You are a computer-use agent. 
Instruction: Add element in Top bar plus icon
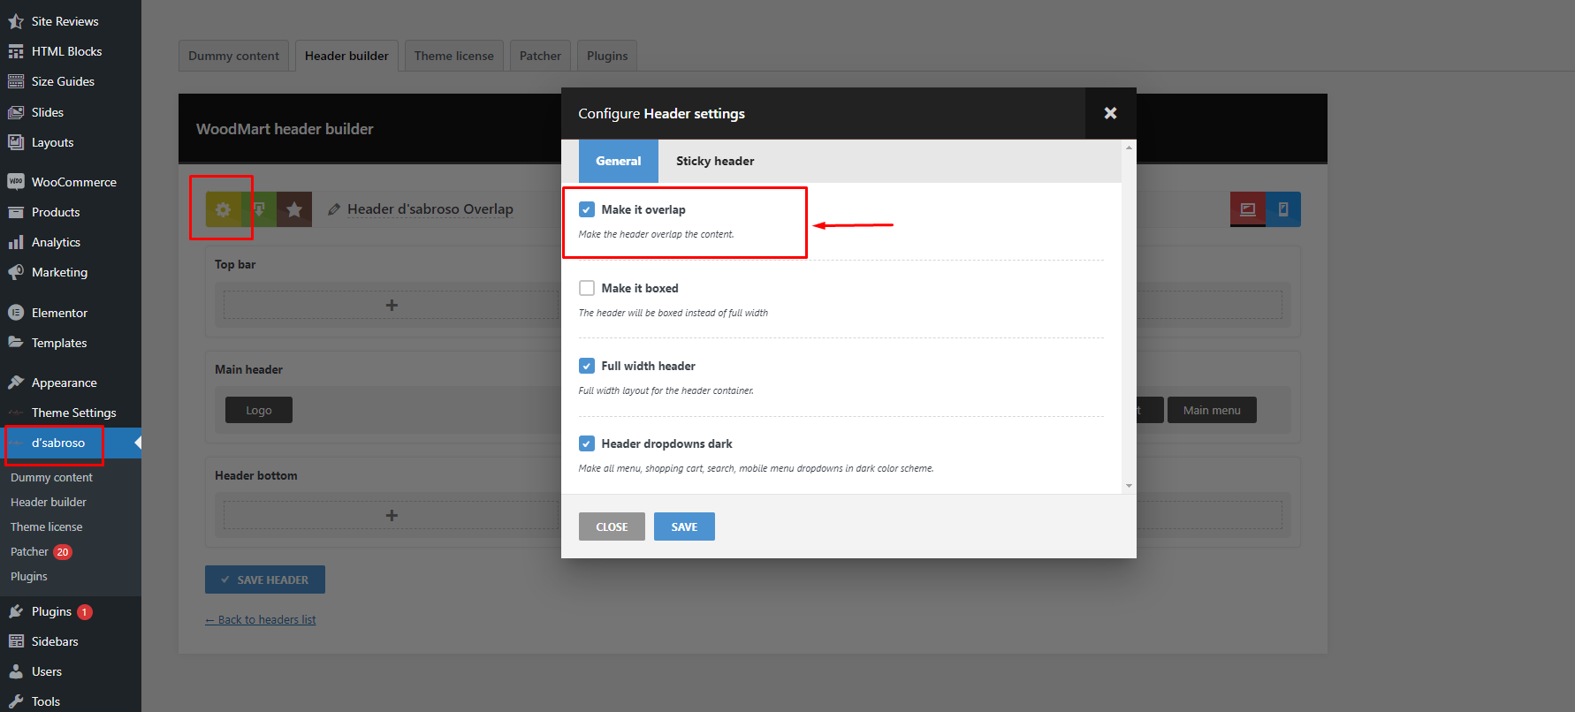[x=392, y=305]
